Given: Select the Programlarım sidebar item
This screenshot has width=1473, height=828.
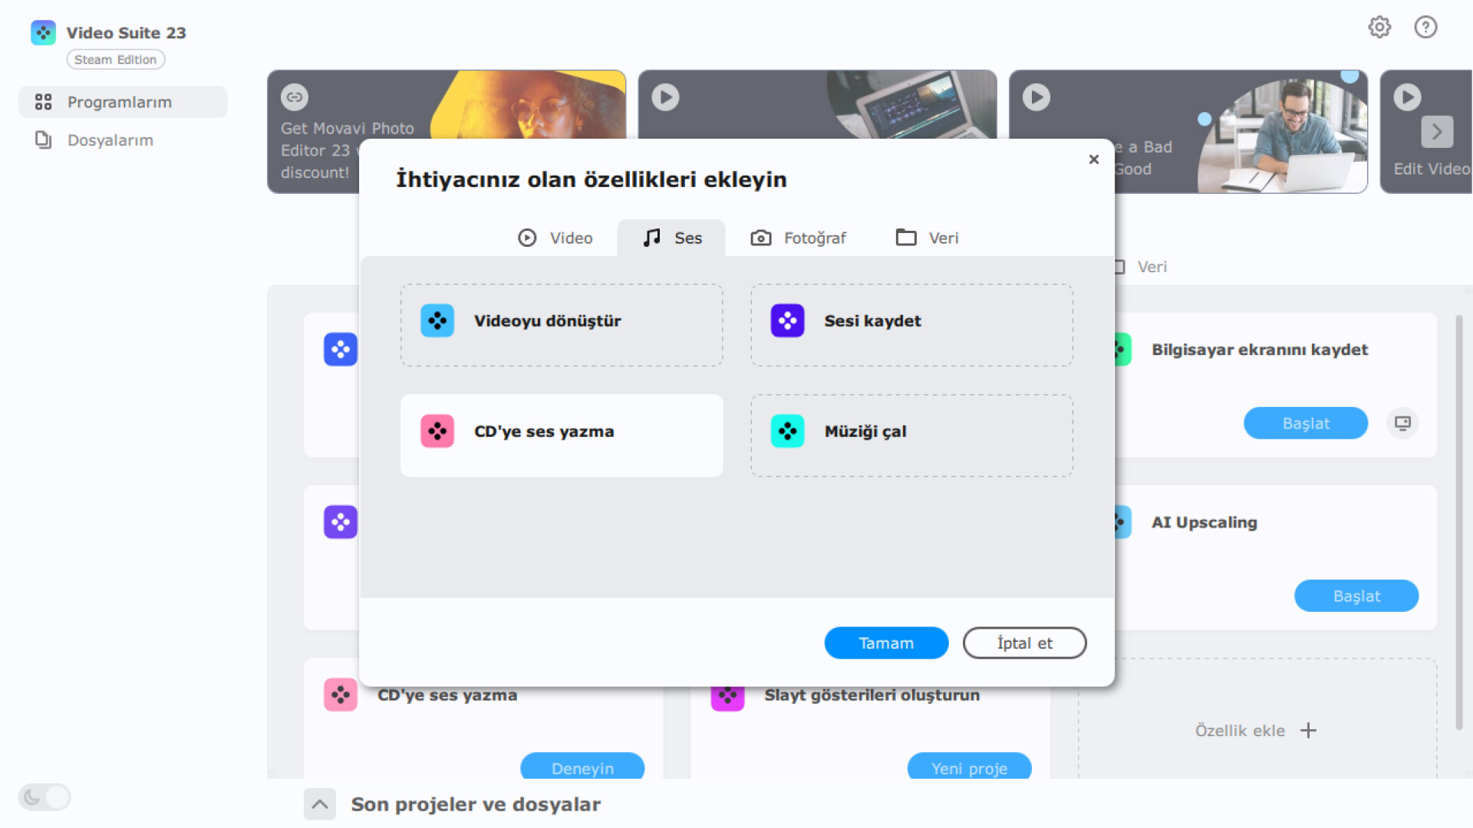Looking at the screenshot, I should coord(119,102).
